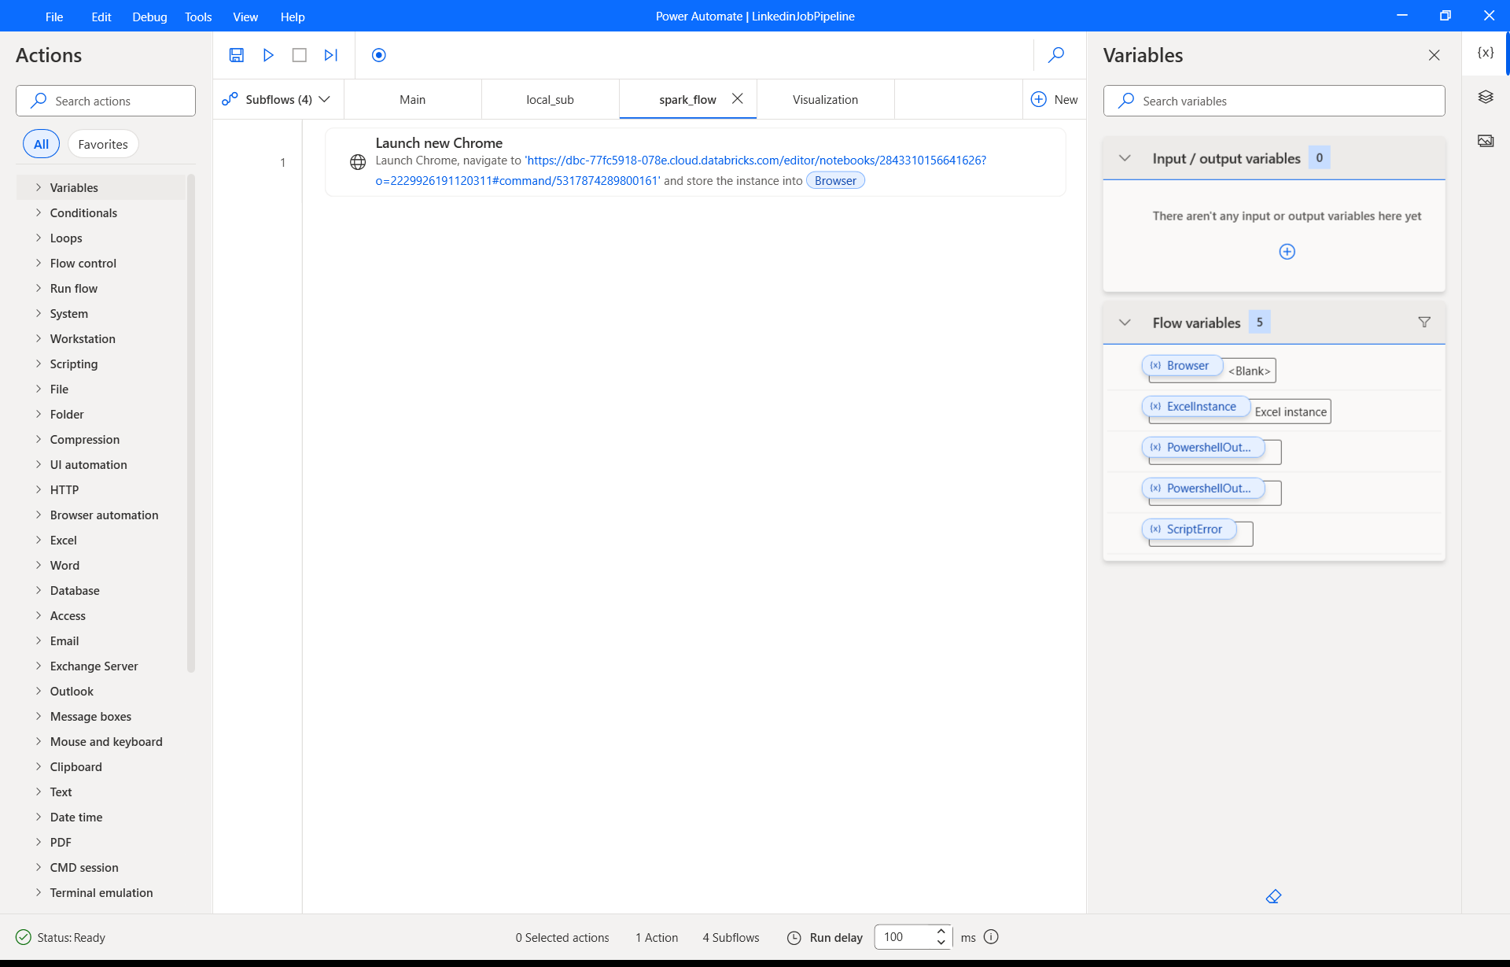Click the Save flow icon
The image size is (1510, 967).
point(236,55)
